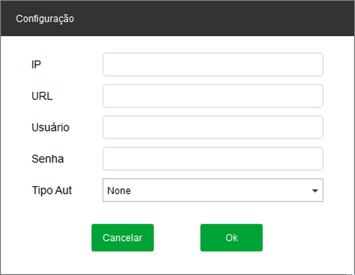Click the Senha label
Screen dimensions: 355x275
pyautogui.click(x=47, y=159)
